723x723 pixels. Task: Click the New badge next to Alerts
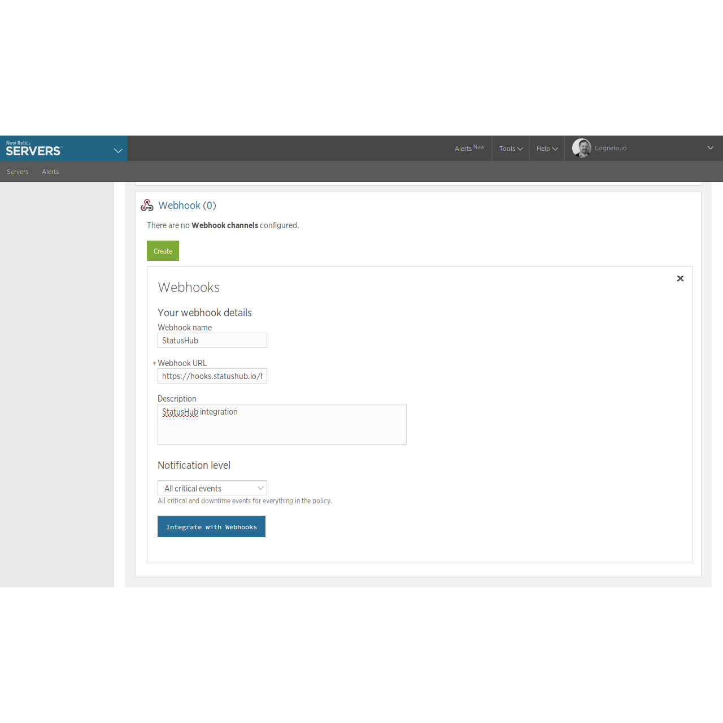pyautogui.click(x=479, y=146)
